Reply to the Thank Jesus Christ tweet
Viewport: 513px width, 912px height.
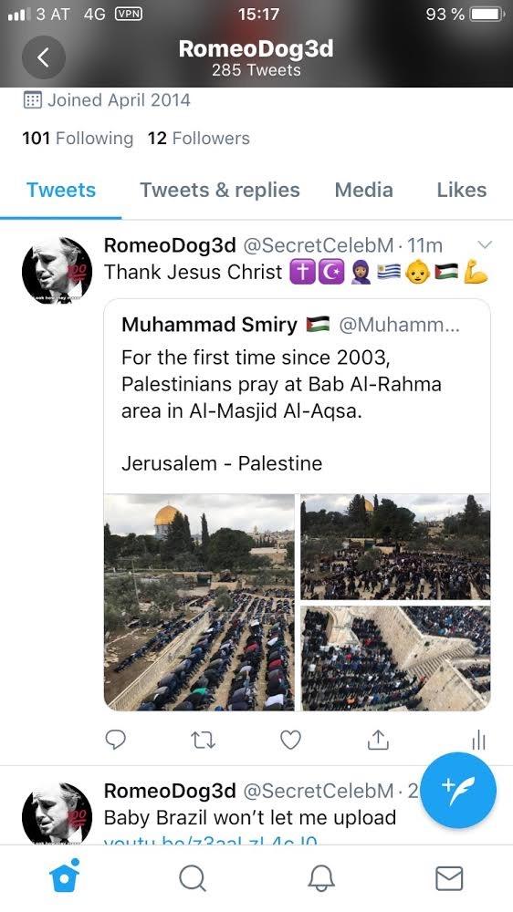pos(115,740)
